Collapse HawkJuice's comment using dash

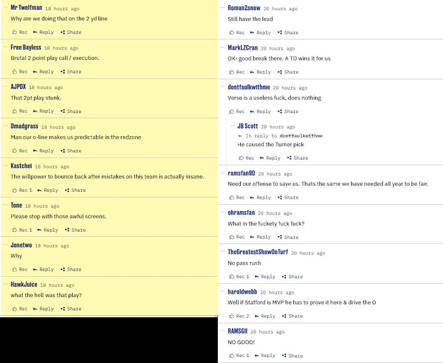click(5, 285)
